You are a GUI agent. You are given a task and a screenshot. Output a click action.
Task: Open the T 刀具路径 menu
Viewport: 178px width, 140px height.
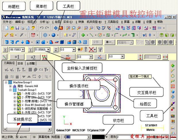112,22
